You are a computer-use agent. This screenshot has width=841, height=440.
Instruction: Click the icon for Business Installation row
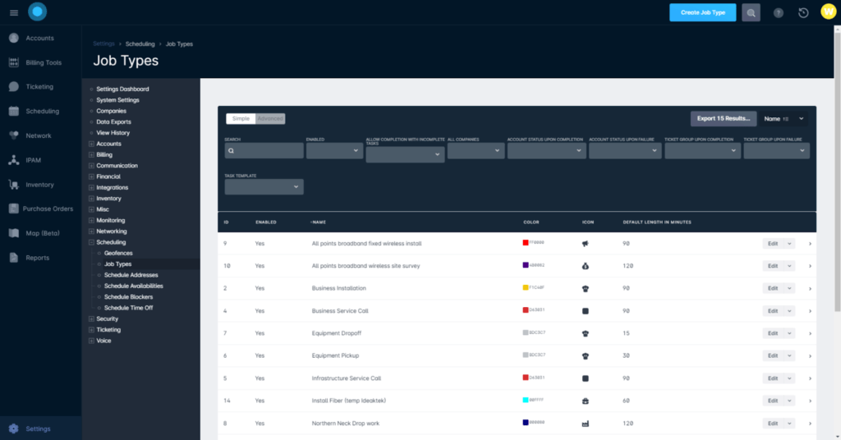pyautogui.click(x=585, y=288)
